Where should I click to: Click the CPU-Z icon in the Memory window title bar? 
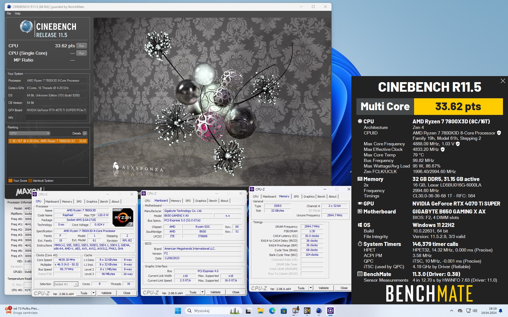(x=252, y=189)
